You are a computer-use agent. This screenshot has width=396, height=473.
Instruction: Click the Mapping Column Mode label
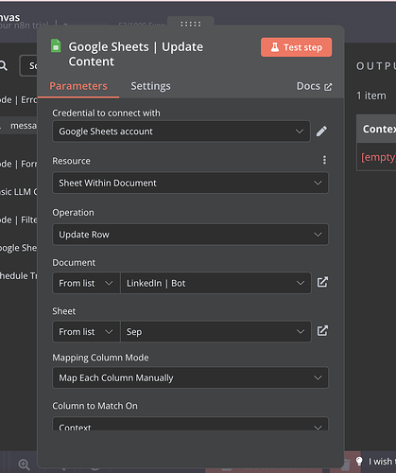tap(100, 358)
